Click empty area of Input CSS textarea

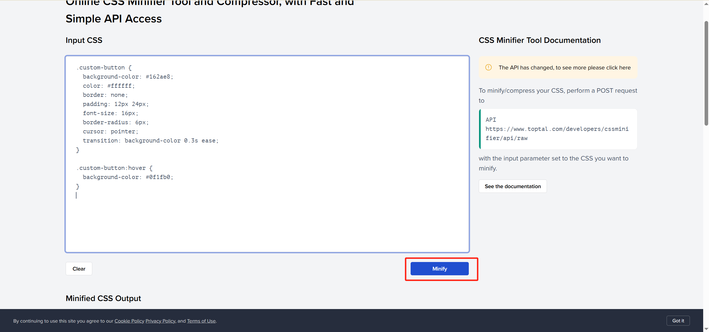click(277, 221)
